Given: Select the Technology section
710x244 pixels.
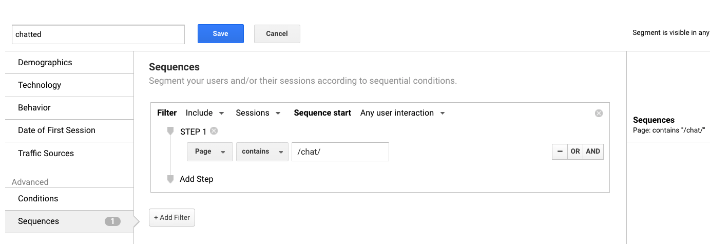Looking at the screenshot, I should pos(69,85).
